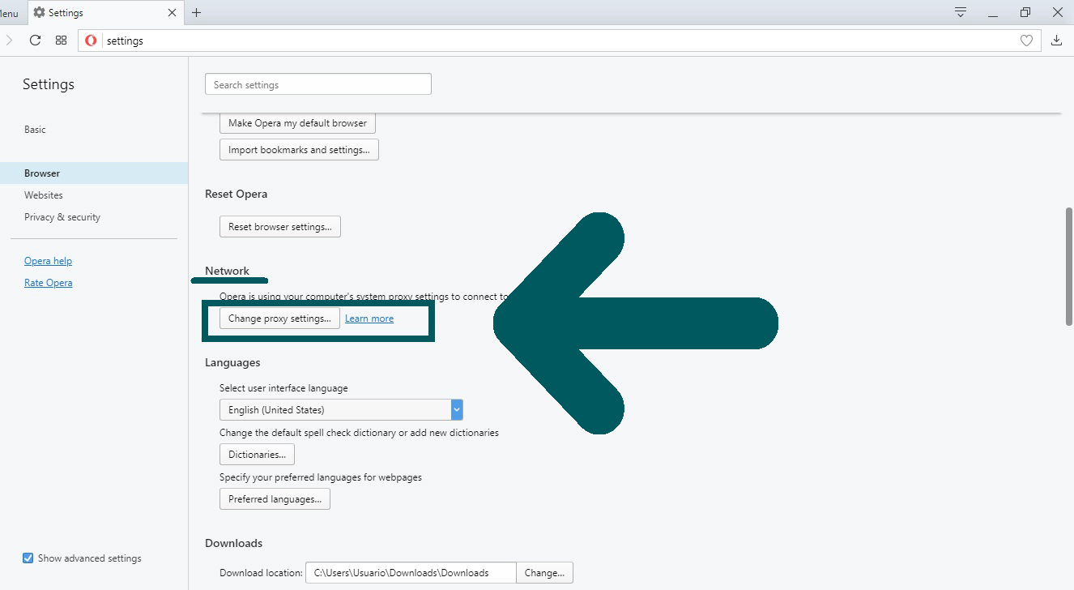Screen dimensions: 1074x590
Task: Click Reset browser settings button
Action: 280,227
